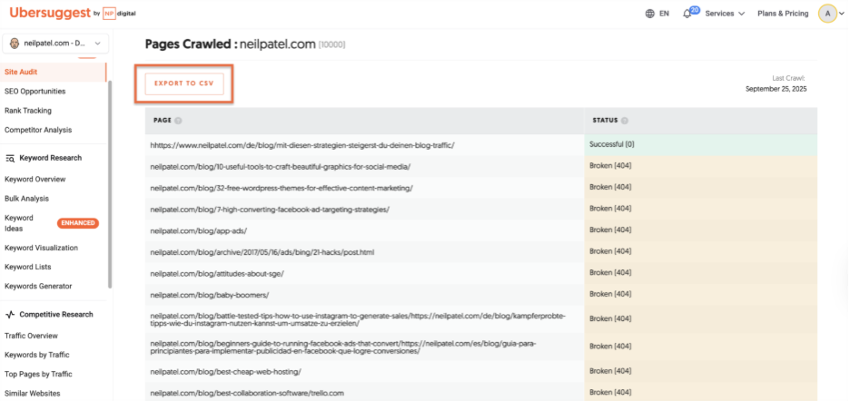Click the Ubersuggest logo
The image size is (850, 401).
pos(50,13)
